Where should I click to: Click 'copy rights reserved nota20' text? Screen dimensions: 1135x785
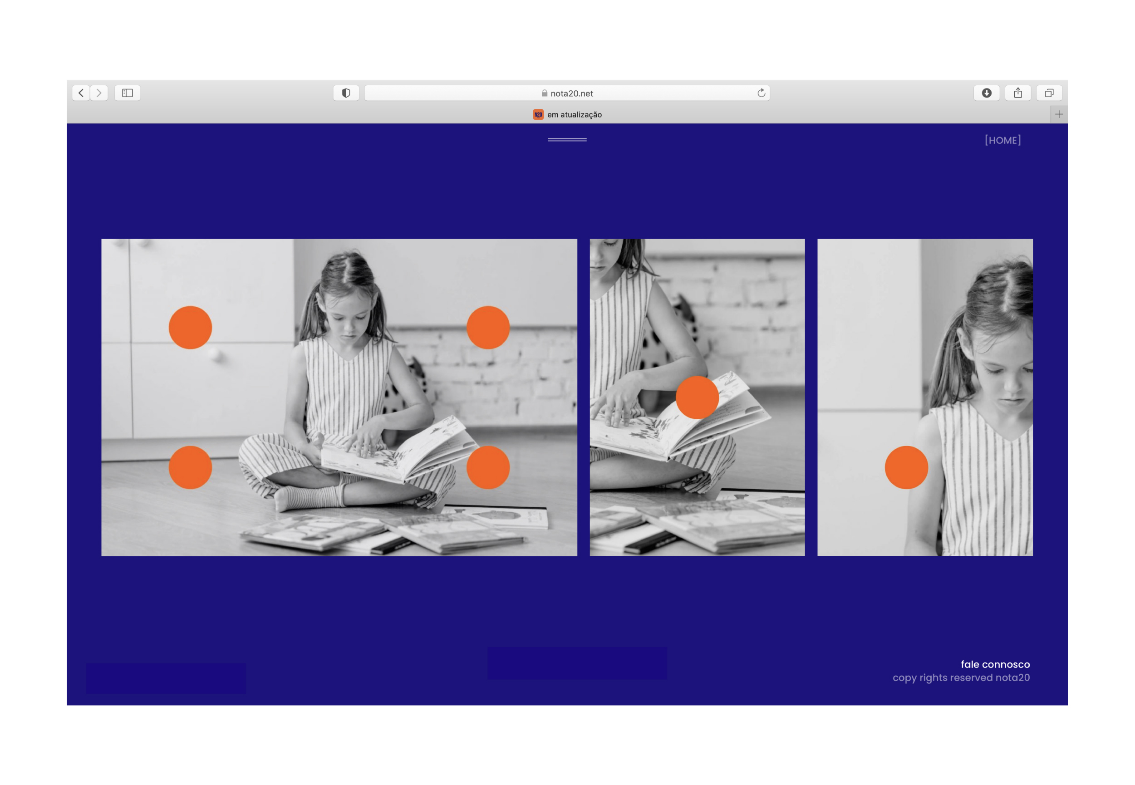[x=960, y=677]
